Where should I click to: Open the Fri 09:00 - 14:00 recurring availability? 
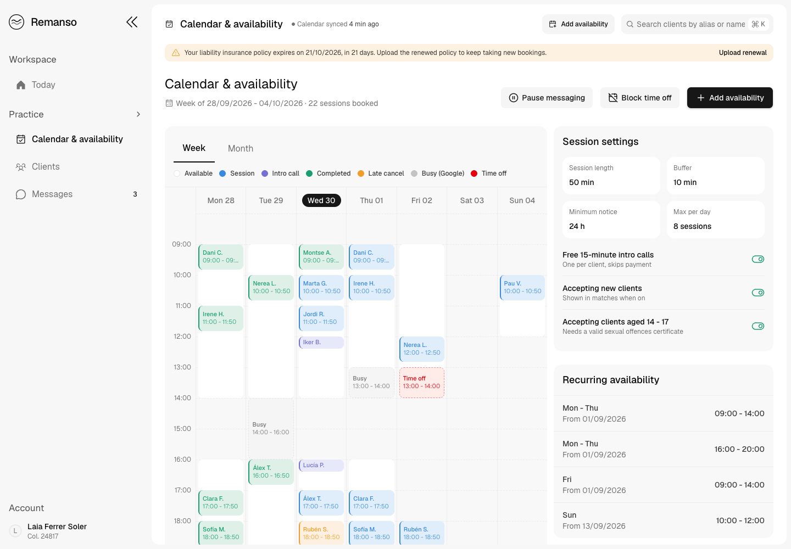(664, 485)
